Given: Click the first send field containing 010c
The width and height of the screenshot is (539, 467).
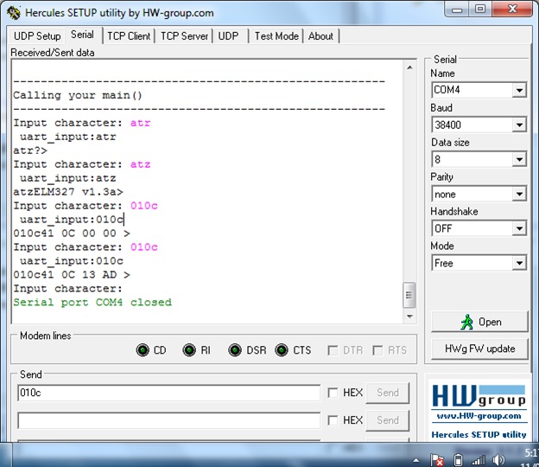Looking at the screenshot, I should (168, 393).
